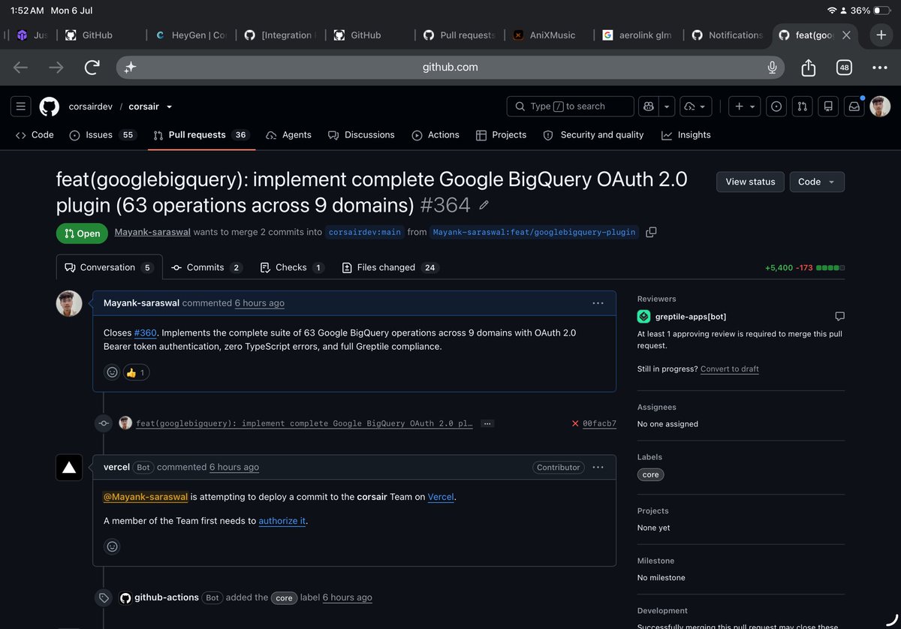Open the Insights tab

pyautogui.click(x=686, y=135)
